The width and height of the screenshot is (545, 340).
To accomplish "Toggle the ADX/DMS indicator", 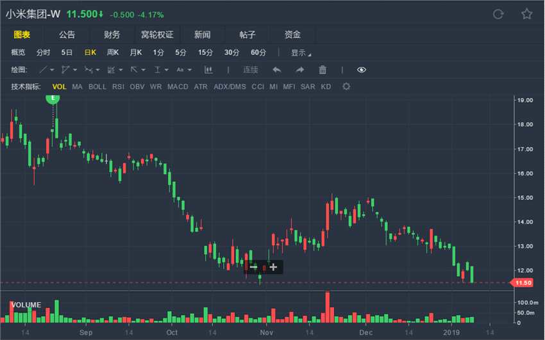I will click(230, 86).
